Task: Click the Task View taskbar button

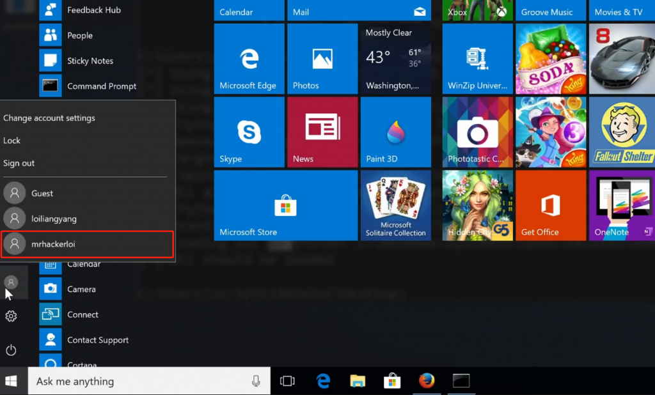Action: (x=288, y=381)
